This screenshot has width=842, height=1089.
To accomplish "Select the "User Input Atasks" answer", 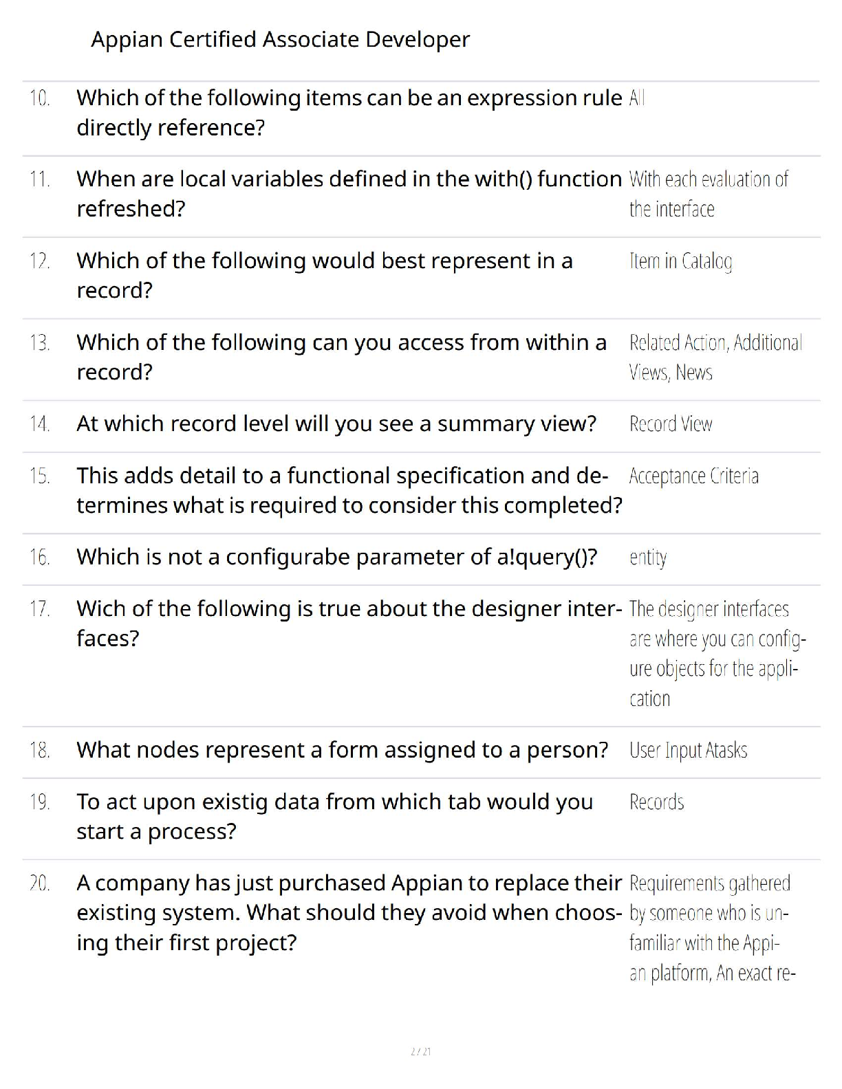I will click(x=688, y=750).
